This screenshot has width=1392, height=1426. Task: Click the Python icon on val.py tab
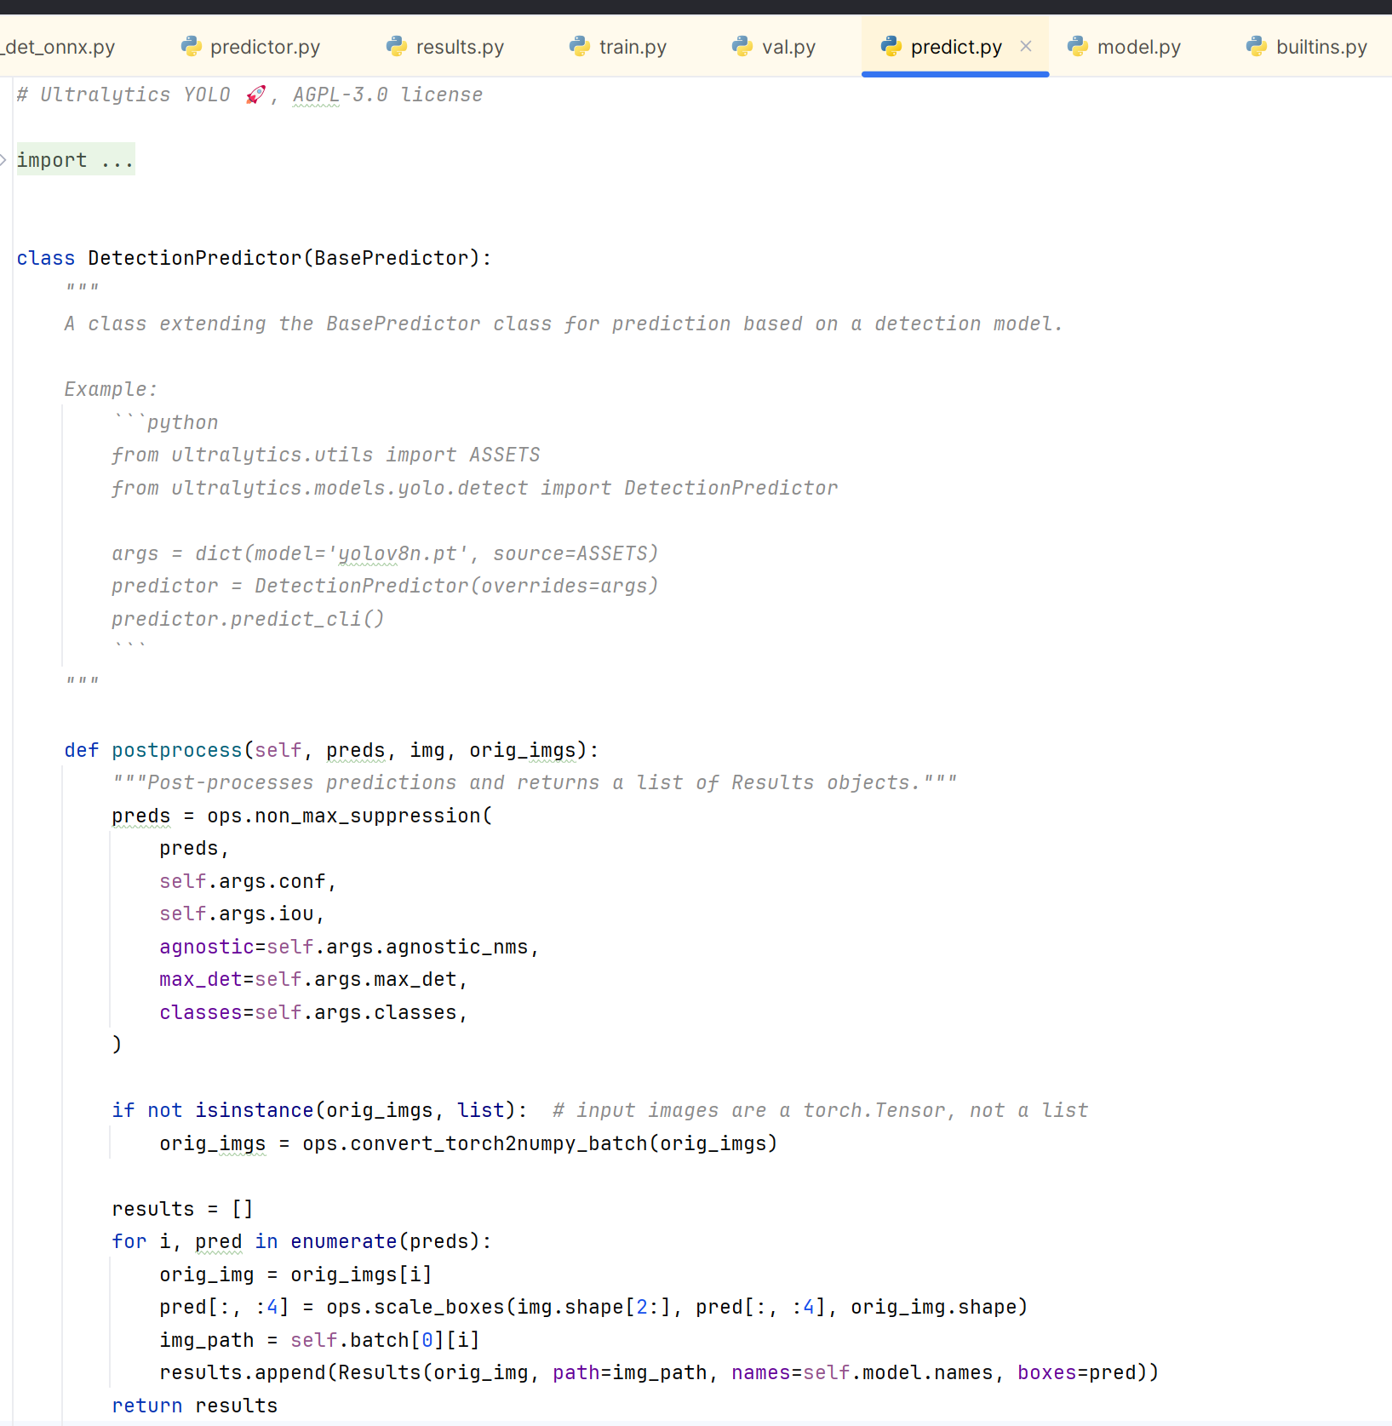coord(742,46)
